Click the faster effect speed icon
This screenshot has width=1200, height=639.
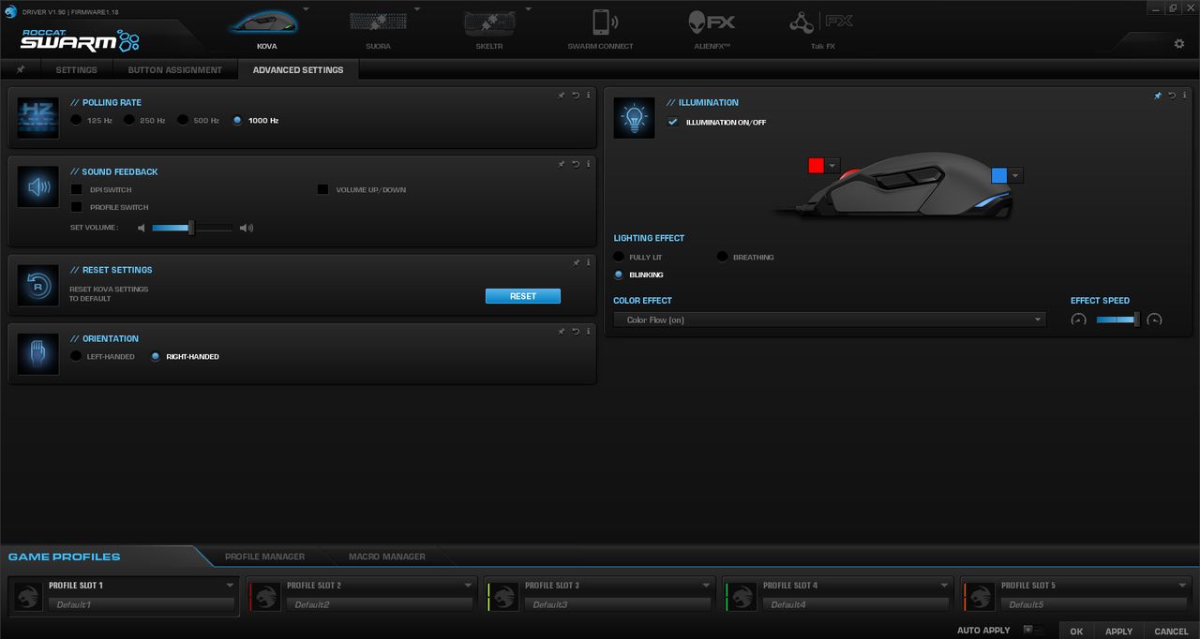click(1154, 319)
